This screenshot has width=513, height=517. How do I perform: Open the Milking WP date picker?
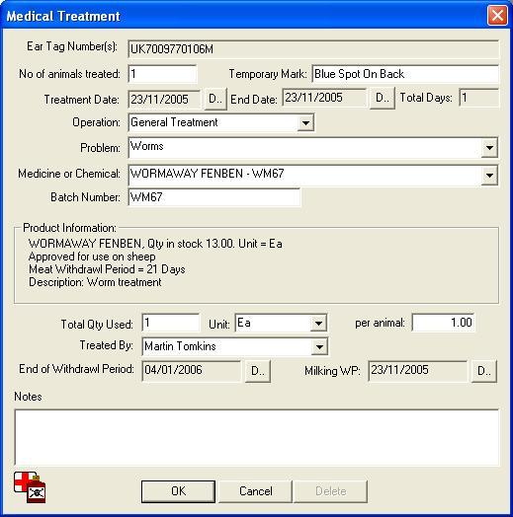coord(484,371)
